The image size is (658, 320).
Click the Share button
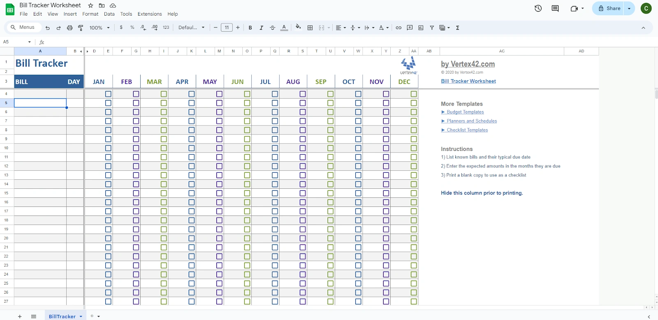609,8
